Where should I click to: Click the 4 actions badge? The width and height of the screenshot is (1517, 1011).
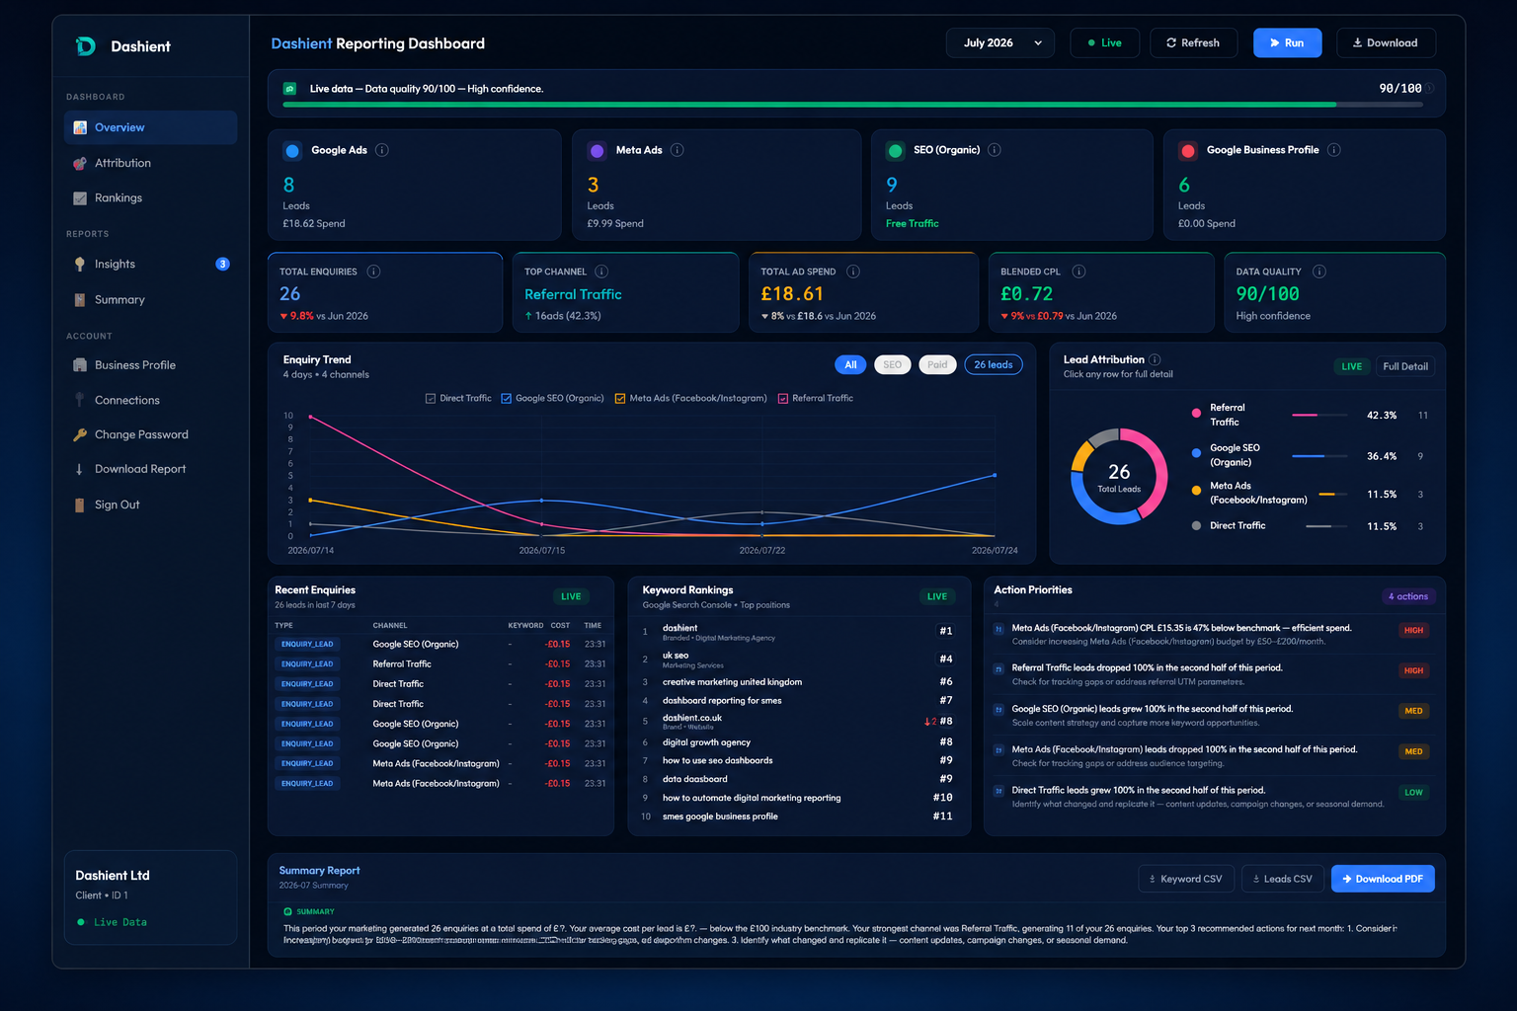click(x=1407, y=596)
